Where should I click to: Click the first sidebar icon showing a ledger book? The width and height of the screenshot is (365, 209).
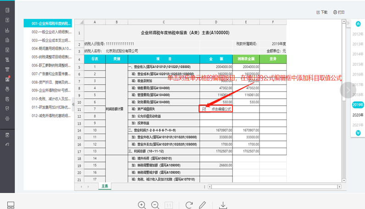pyautogui.click(x=7, y=10)
